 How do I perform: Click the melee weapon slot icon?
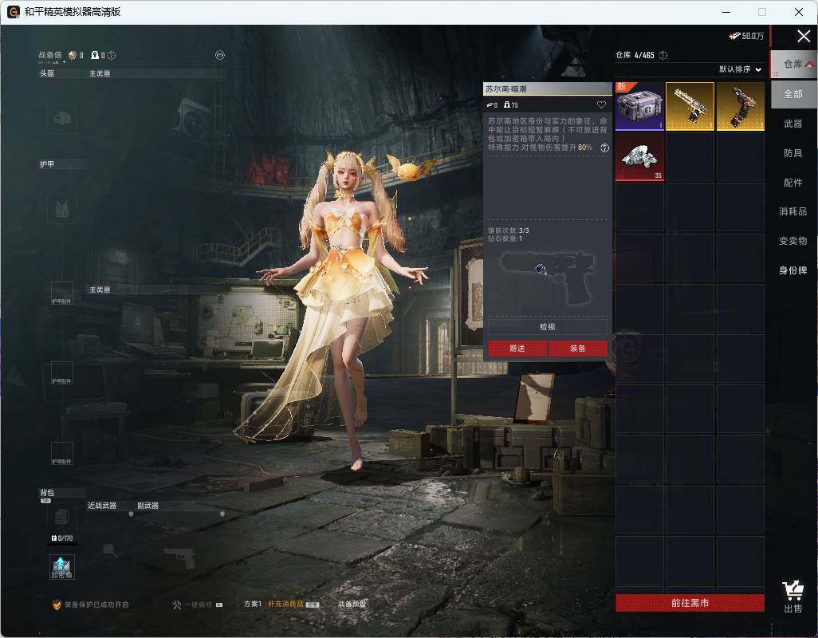pos(108,549)
